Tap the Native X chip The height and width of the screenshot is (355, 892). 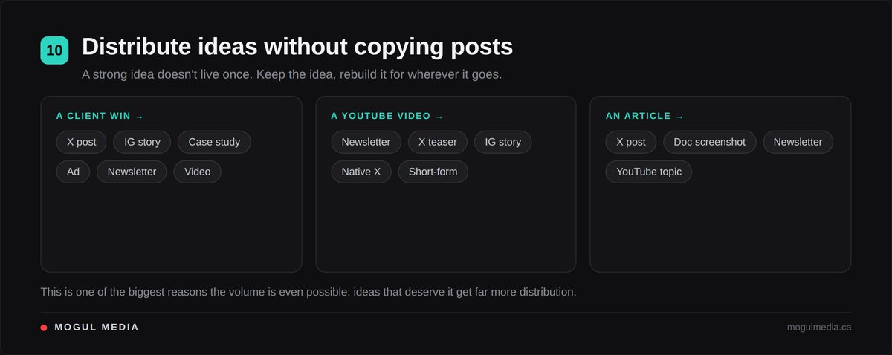click(x=361, y=172)
